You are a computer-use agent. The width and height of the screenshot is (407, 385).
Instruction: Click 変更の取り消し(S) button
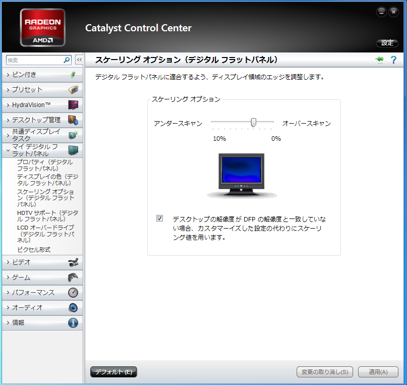coord(325,372)
